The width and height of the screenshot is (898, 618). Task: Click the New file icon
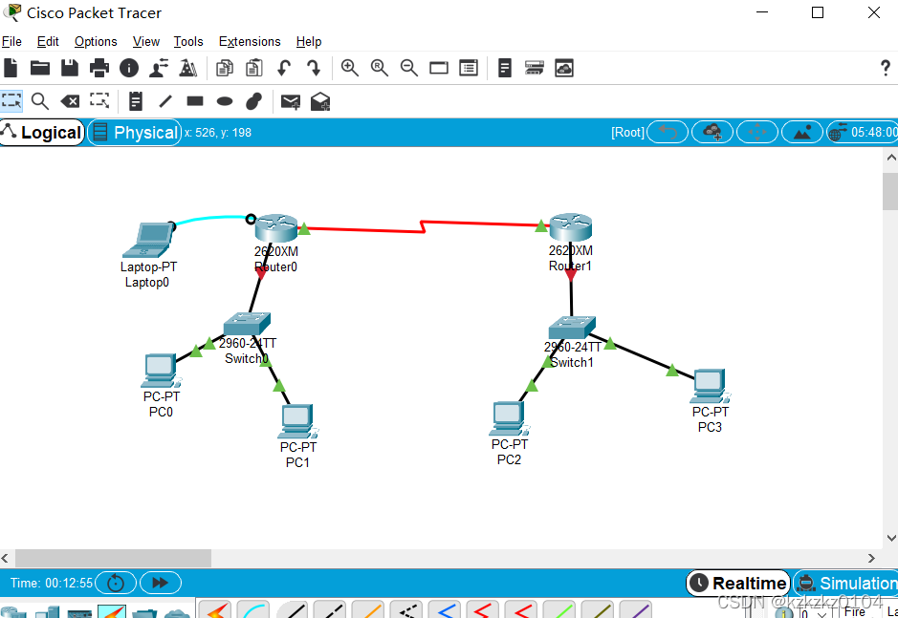click(11, 68)
